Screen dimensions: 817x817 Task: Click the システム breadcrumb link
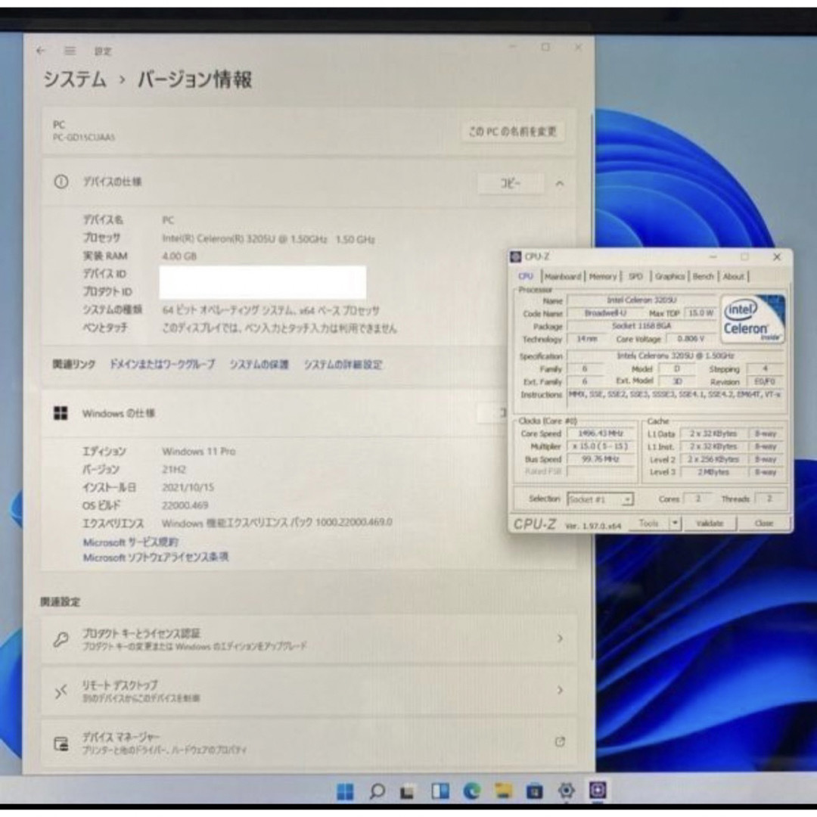(x=74, y=79)
